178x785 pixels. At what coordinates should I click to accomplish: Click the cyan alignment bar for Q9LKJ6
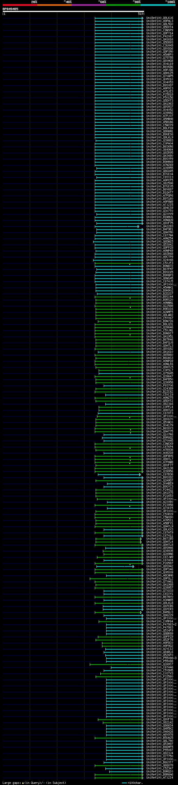pos(119,18)
